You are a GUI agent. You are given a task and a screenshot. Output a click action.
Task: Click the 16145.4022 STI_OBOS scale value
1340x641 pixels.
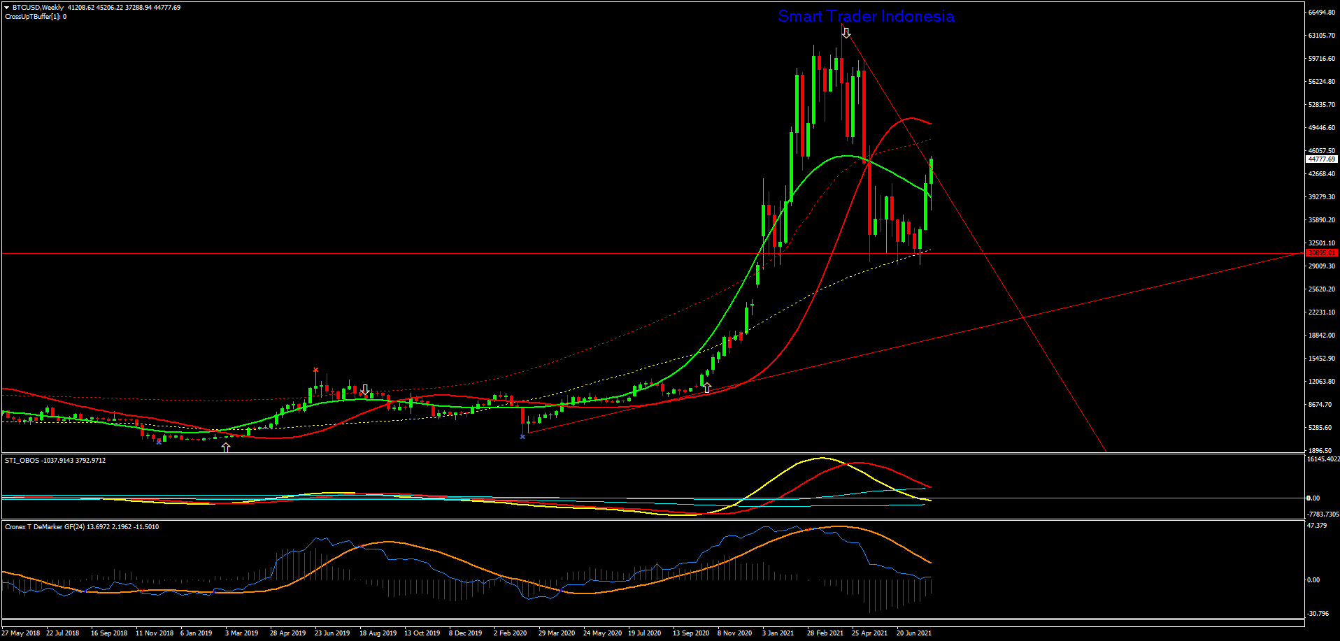[1323, 459]
